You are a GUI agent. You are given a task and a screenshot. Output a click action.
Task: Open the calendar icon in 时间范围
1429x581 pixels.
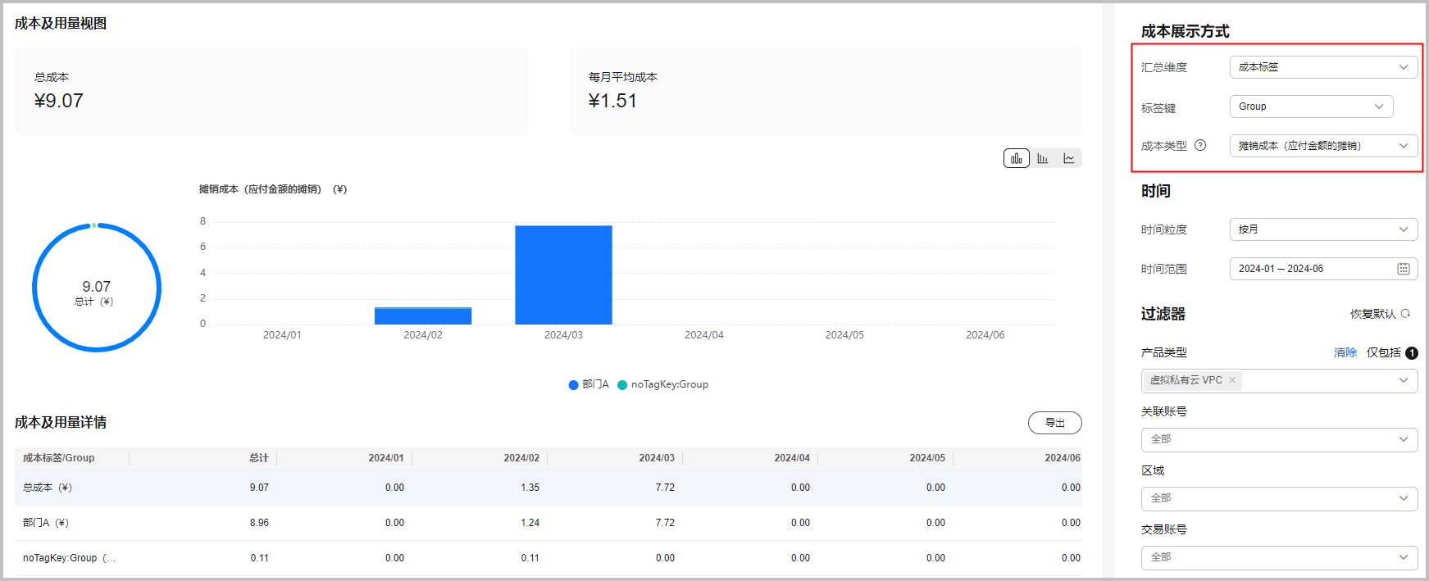coord(1404,269)
